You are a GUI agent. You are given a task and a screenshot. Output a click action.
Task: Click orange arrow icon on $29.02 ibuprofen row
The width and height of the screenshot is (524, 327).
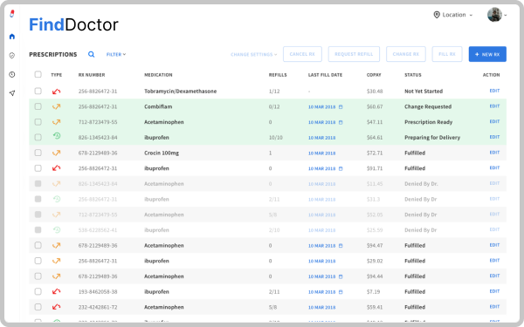[56, 261]
